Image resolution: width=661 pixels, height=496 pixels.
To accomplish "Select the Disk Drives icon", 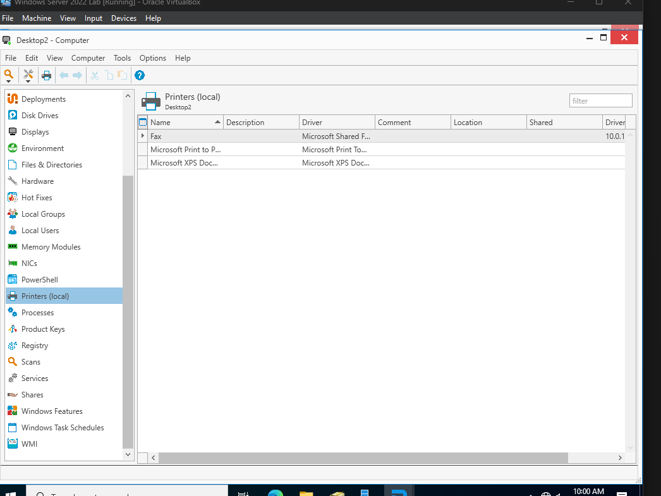I will (x=13, y=115).
